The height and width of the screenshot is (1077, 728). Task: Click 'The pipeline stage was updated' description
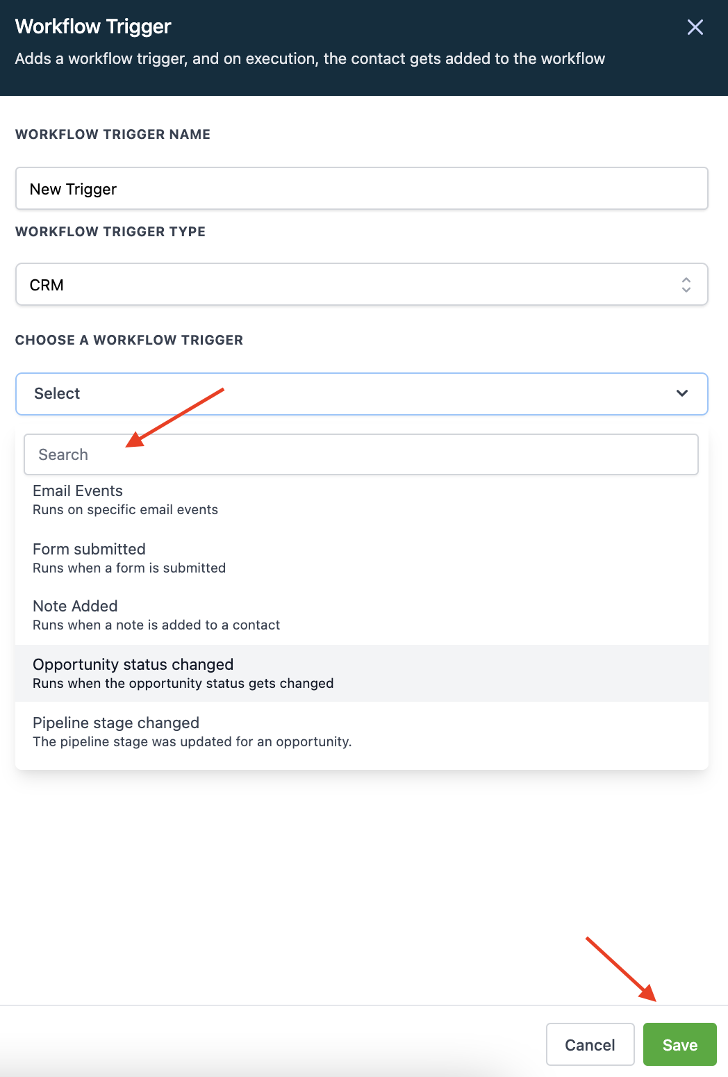click(x=192, y=742)
